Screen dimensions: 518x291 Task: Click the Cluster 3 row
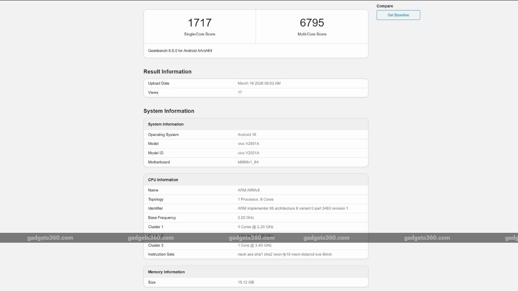[256, 245]
